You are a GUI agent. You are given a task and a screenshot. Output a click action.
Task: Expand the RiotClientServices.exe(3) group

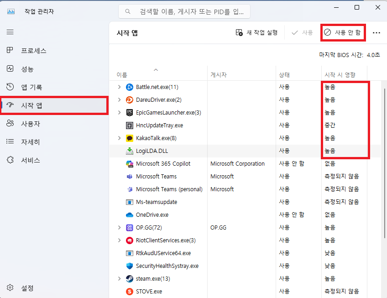[x=120, y=240]
